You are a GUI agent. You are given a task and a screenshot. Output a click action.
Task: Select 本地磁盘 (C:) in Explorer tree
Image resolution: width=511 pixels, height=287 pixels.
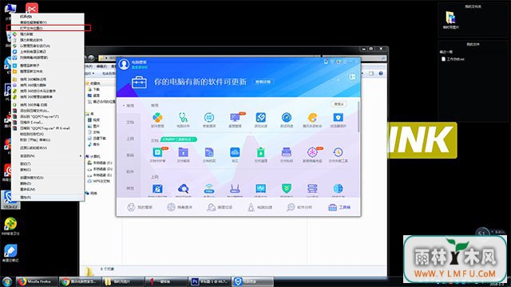click(100, 163)
